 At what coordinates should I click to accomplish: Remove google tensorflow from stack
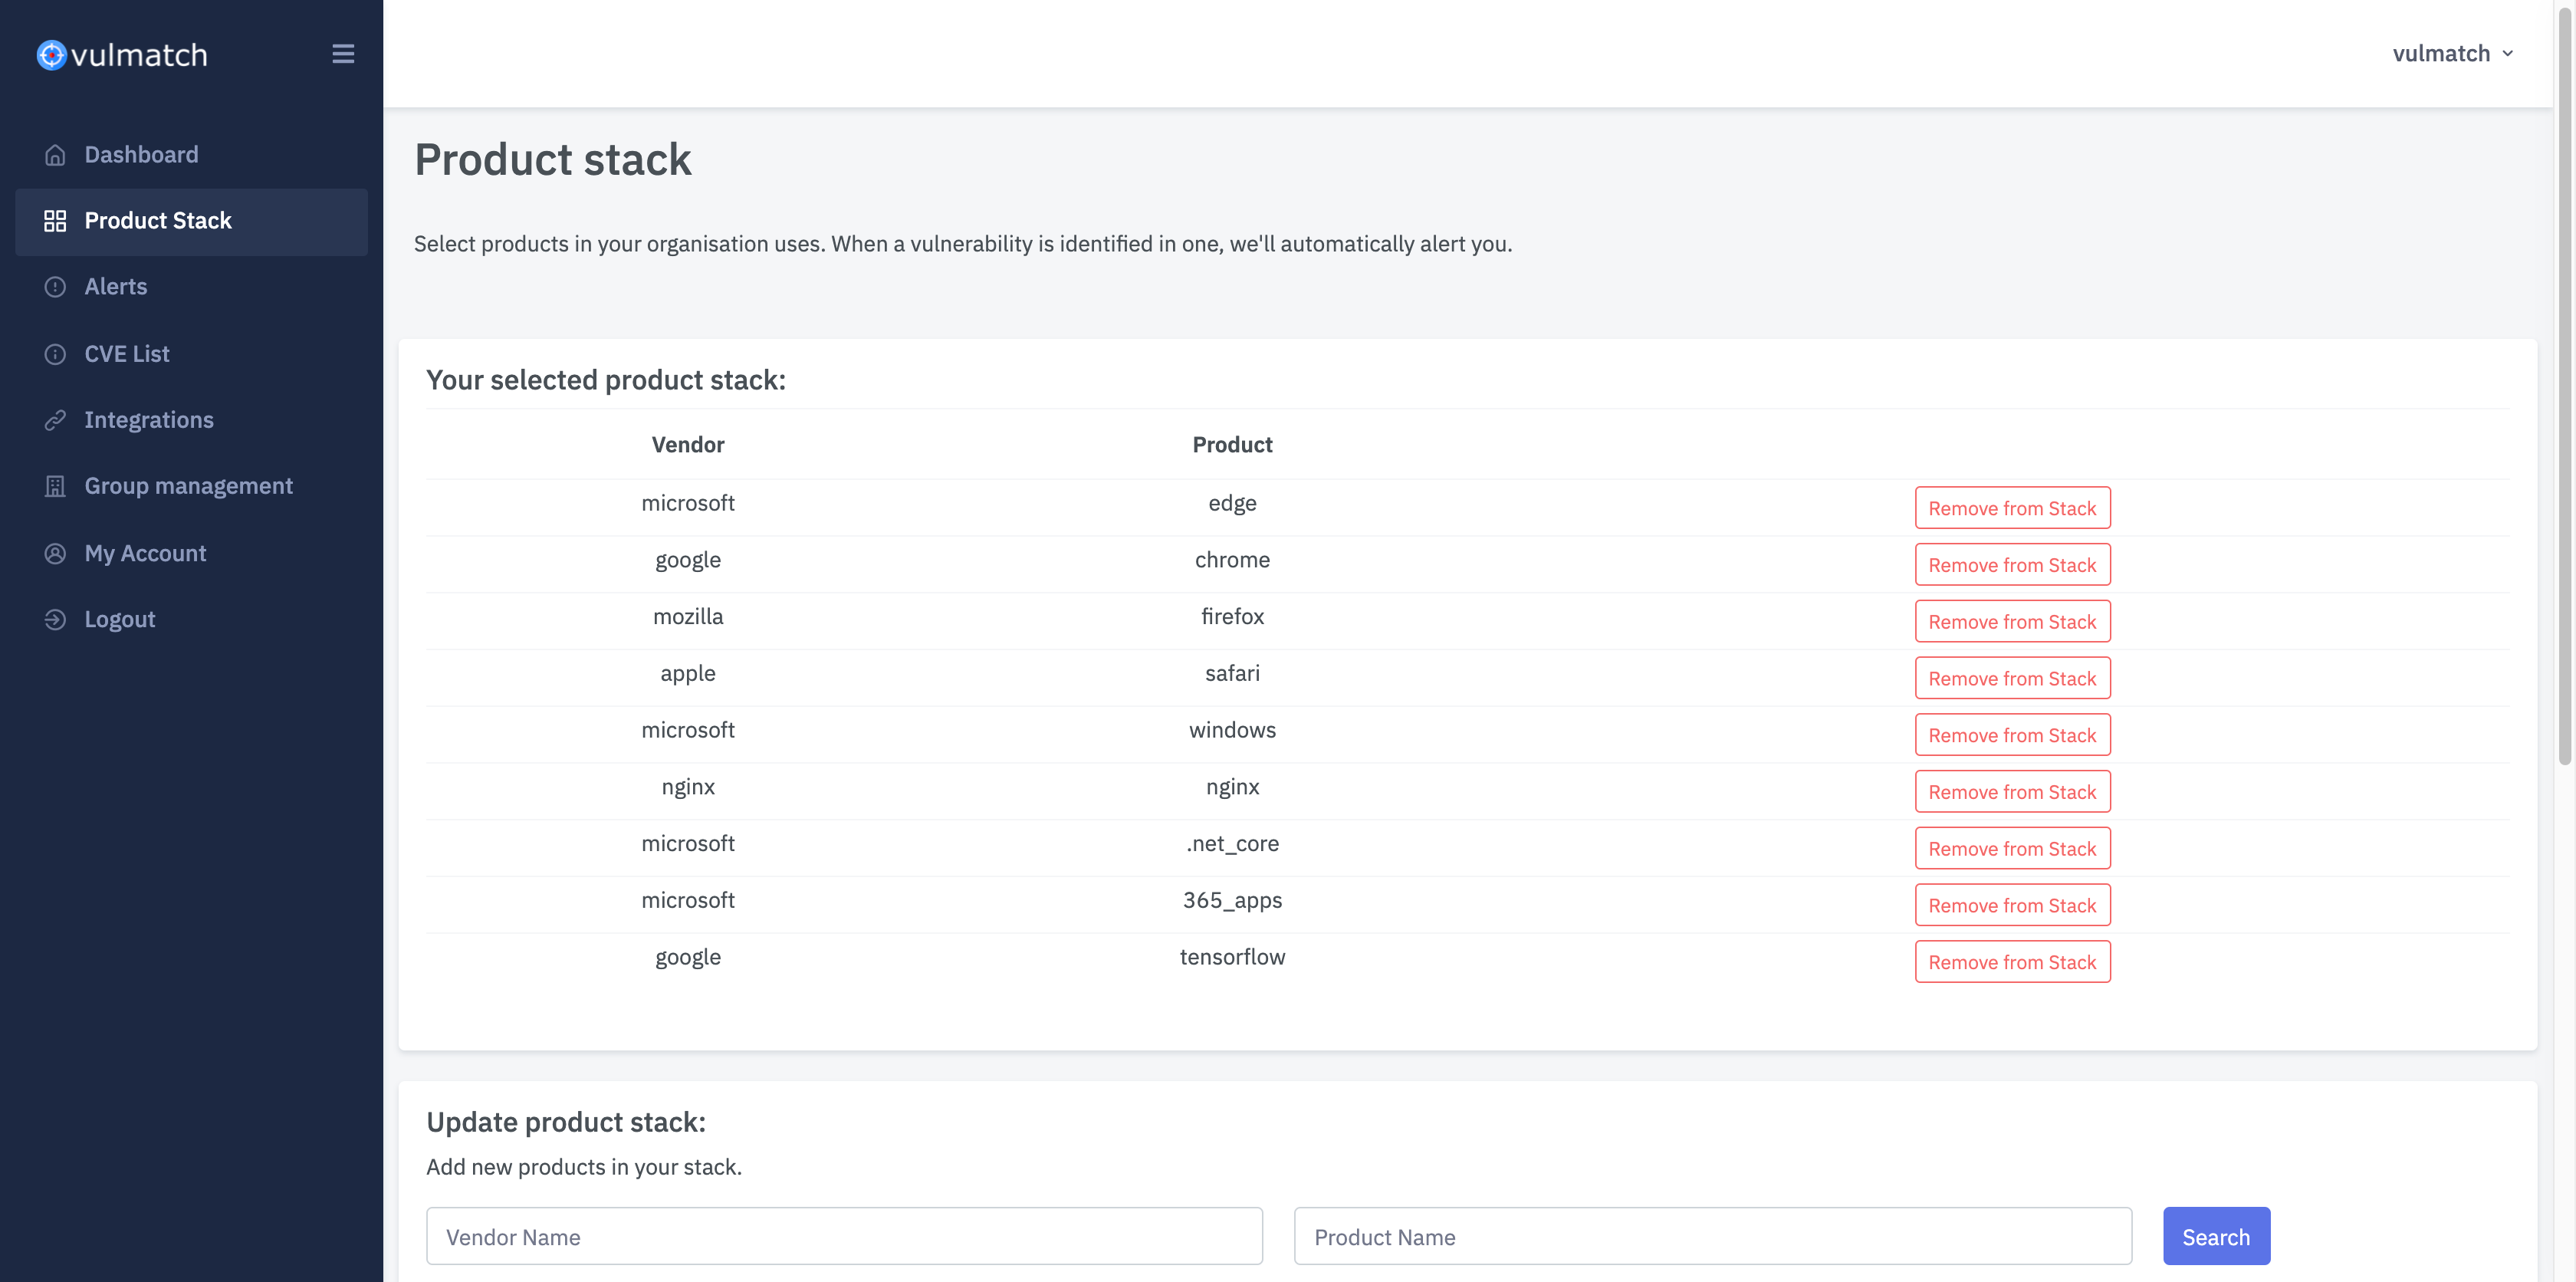(x=2011, y=962)
